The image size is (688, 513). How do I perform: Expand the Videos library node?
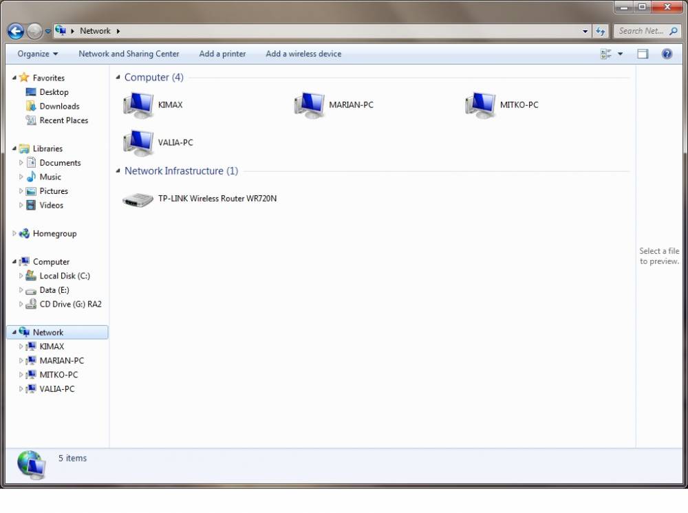click(21, 205)
